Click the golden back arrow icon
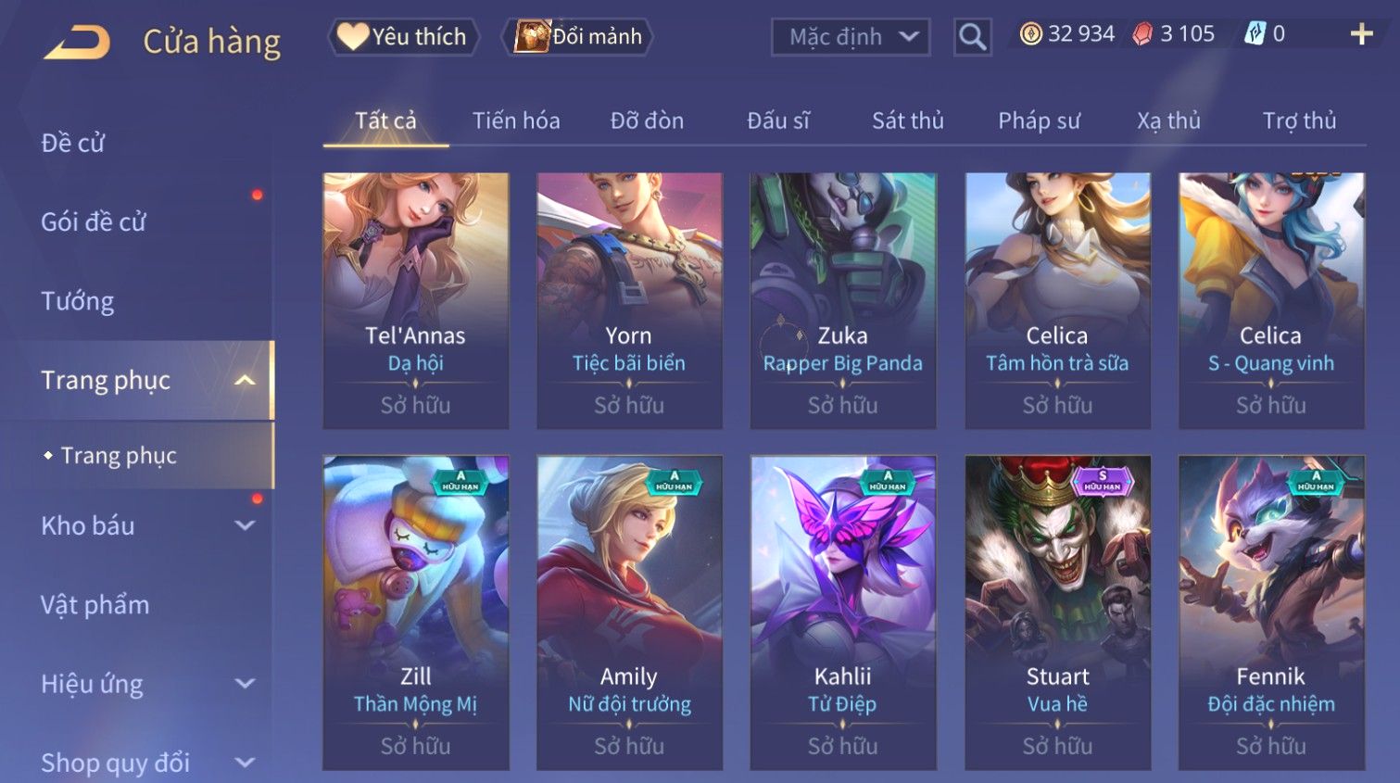 tap(77, 41)
